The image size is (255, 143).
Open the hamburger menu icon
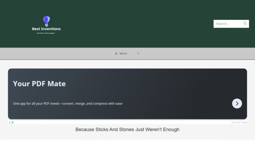coord(116,54)
